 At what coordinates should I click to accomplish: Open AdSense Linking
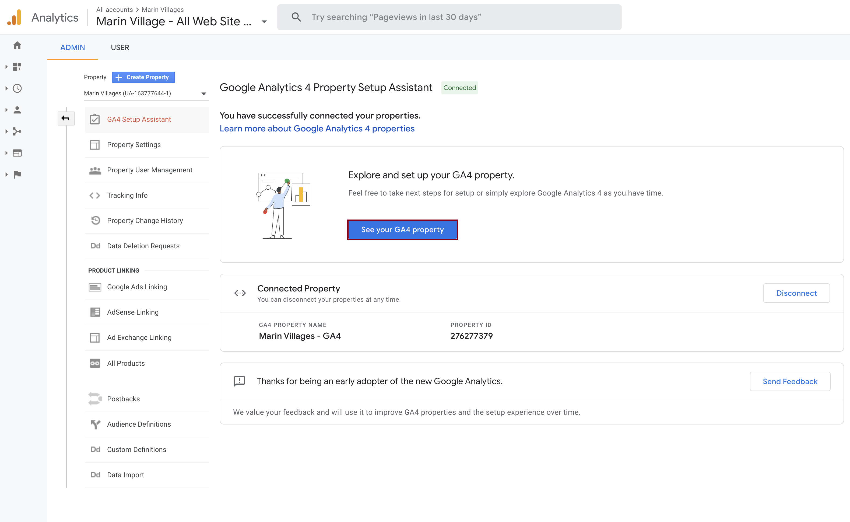pos(147,312)
